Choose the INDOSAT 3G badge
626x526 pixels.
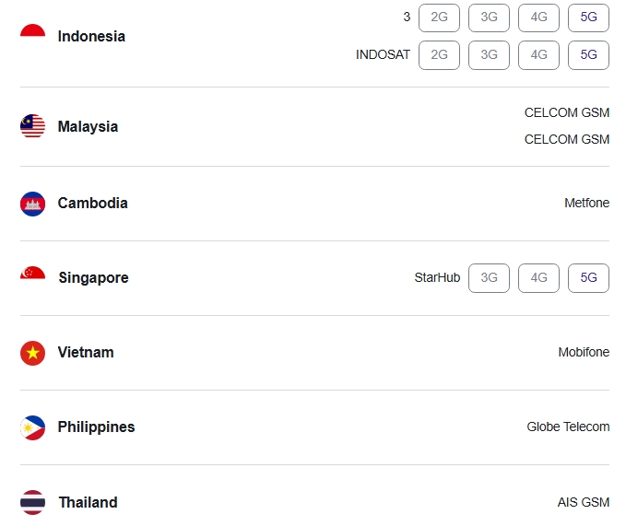(x=489, y=55)
